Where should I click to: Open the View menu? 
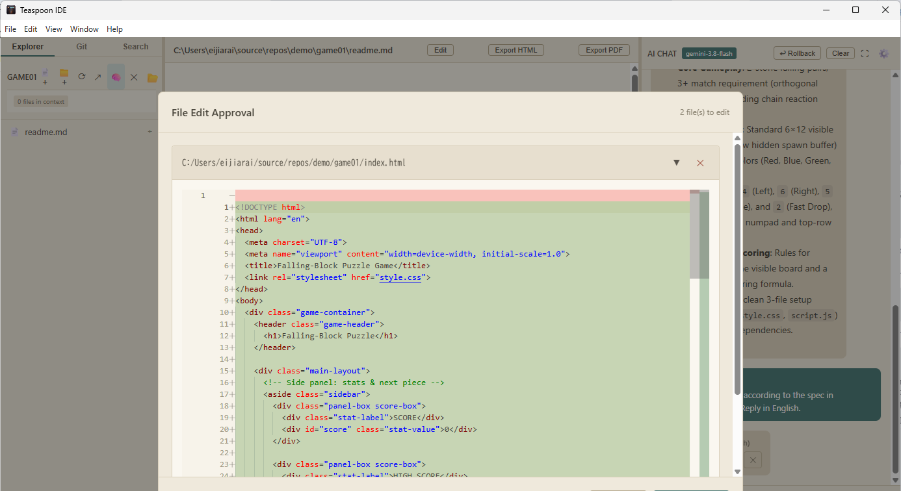coord(54,29)
